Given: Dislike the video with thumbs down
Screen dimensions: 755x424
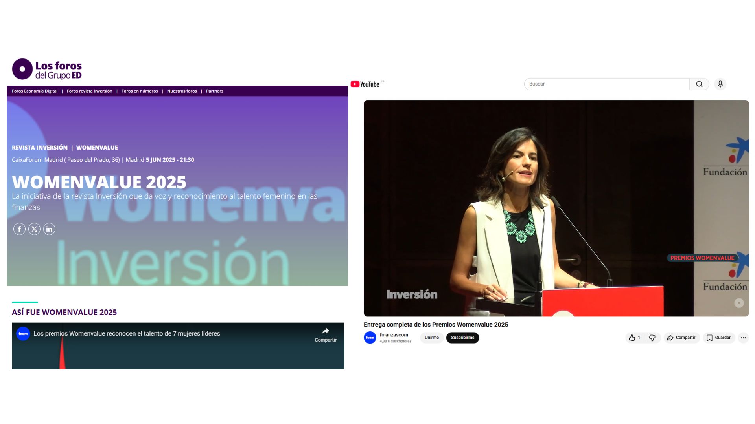Looking at the screenshot, I should [652, 338].
